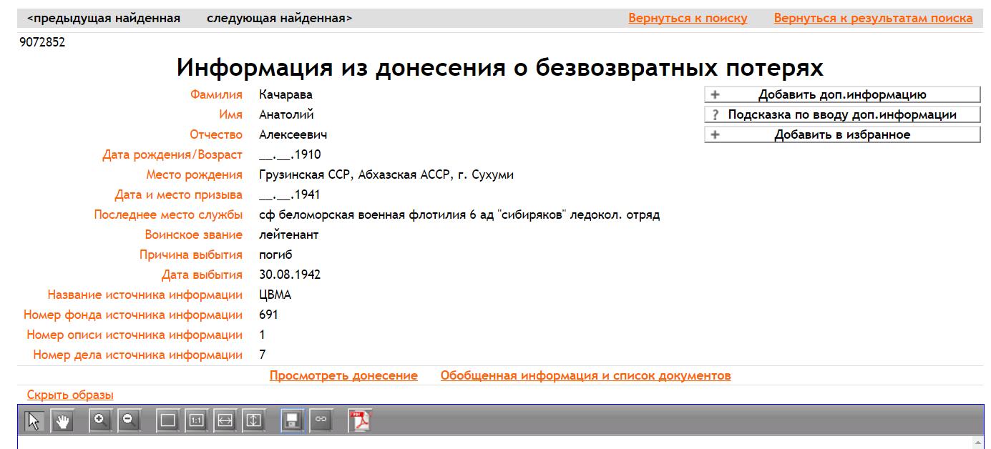
Task: Click the fit whole page icon
Action: click(168, 421)
